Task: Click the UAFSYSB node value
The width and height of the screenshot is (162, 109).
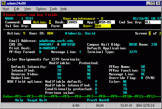Action: tap(68, 45)
